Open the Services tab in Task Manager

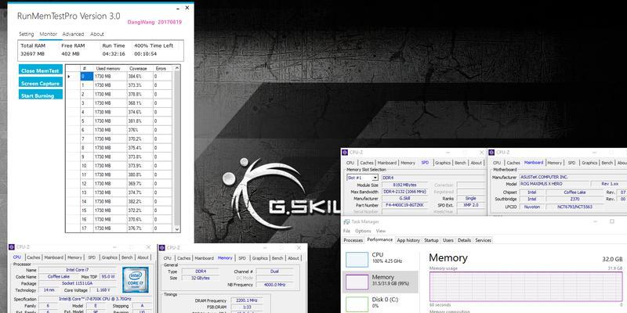click(483, 240)
